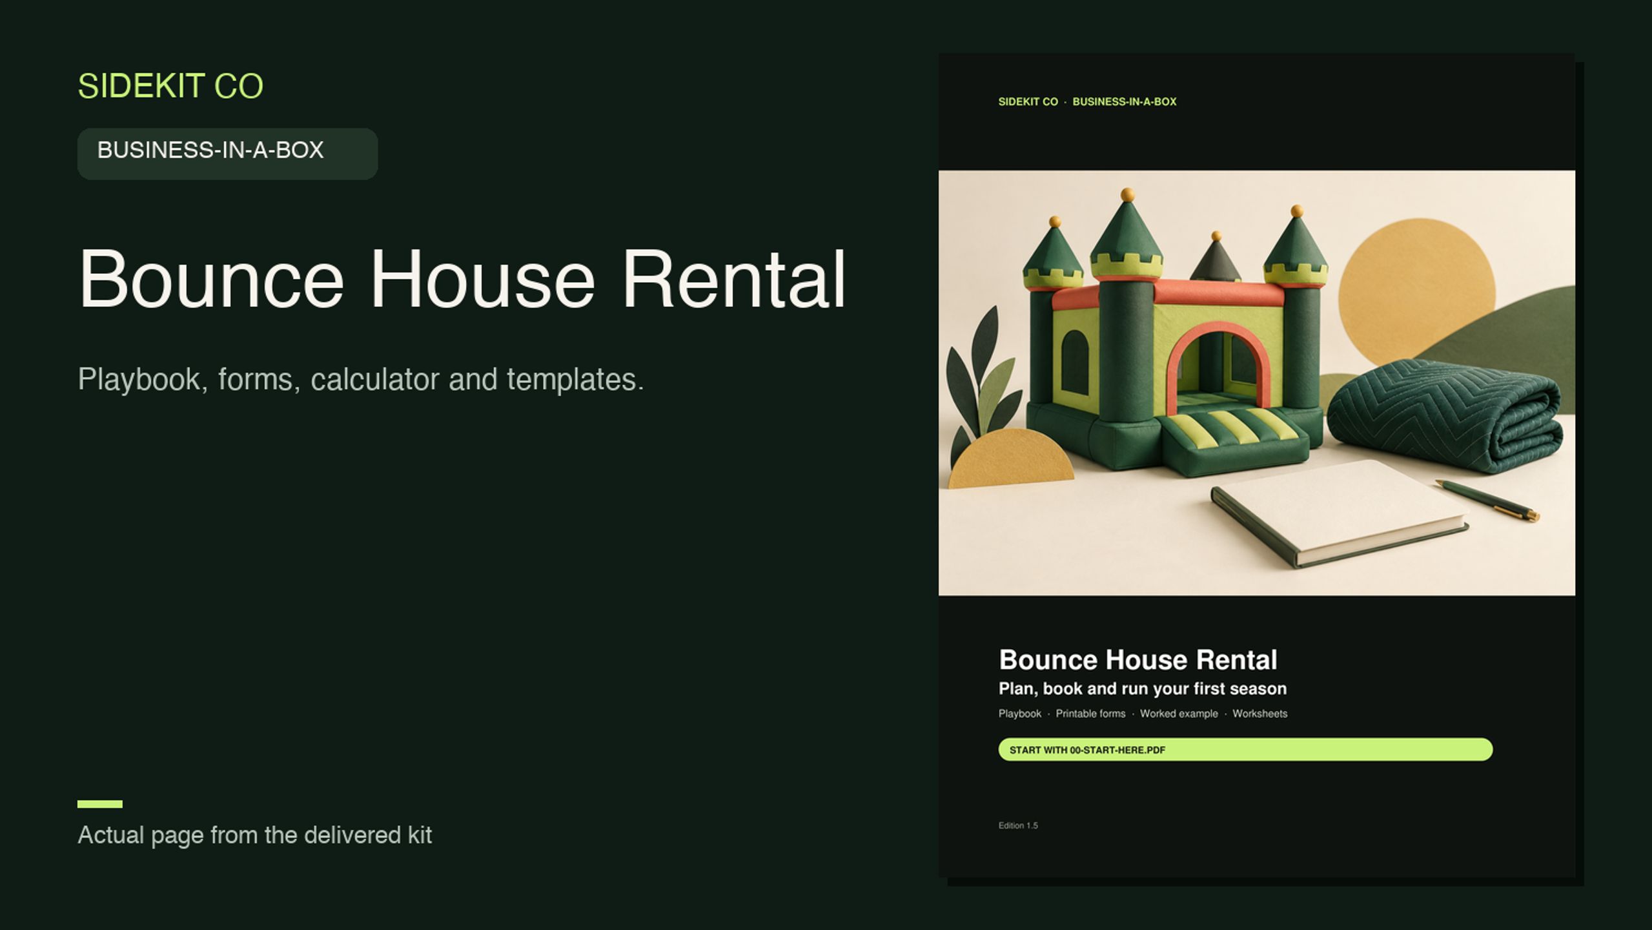
Task: Open the bounce house cover illustration
Action: pyautogui.click(x=1256, y=382)
